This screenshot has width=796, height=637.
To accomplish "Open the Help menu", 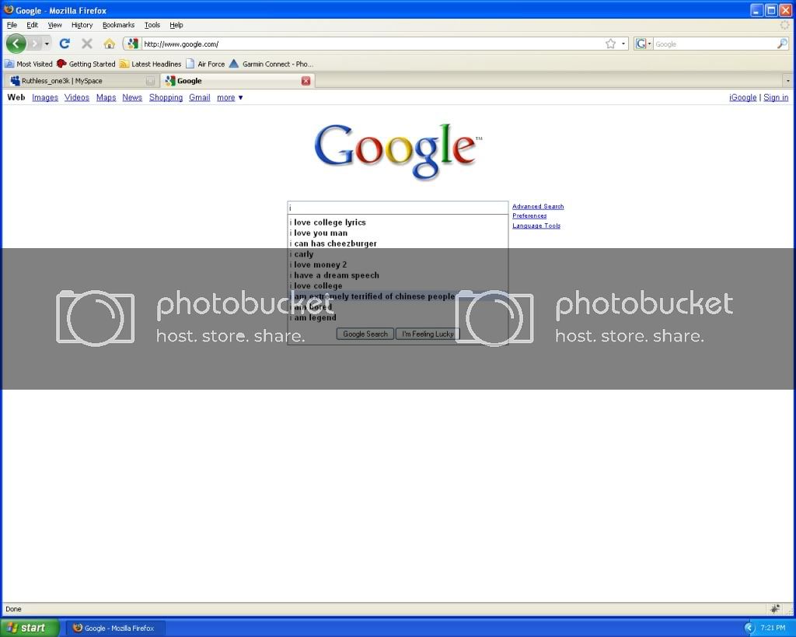I will pyautogui.click(x=176, y=25).
